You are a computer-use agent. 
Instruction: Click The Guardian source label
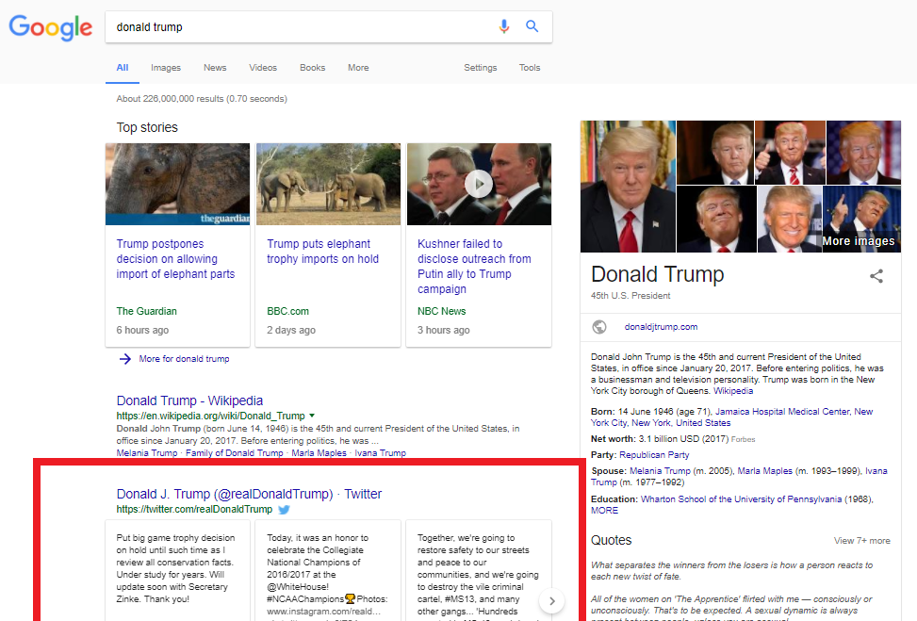(x=146, y=311)
